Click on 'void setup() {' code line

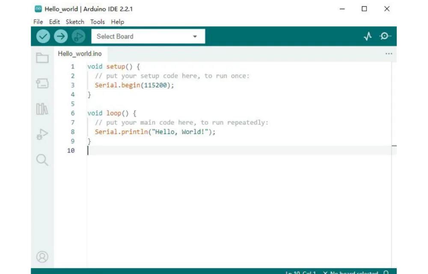(113, 67)
